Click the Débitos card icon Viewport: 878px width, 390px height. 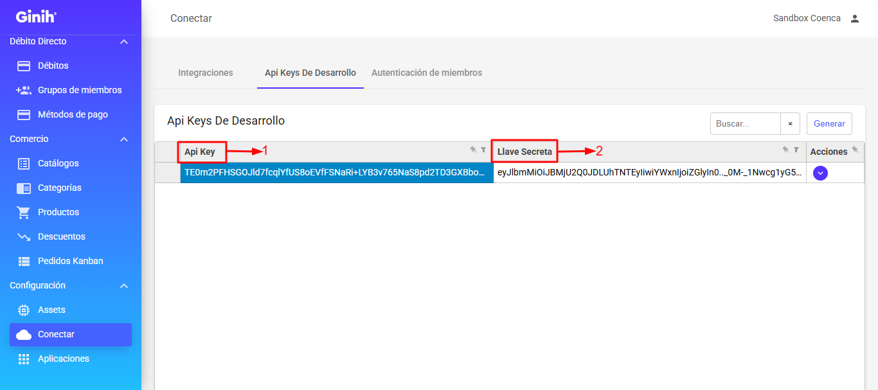click(x=24, y=66)
